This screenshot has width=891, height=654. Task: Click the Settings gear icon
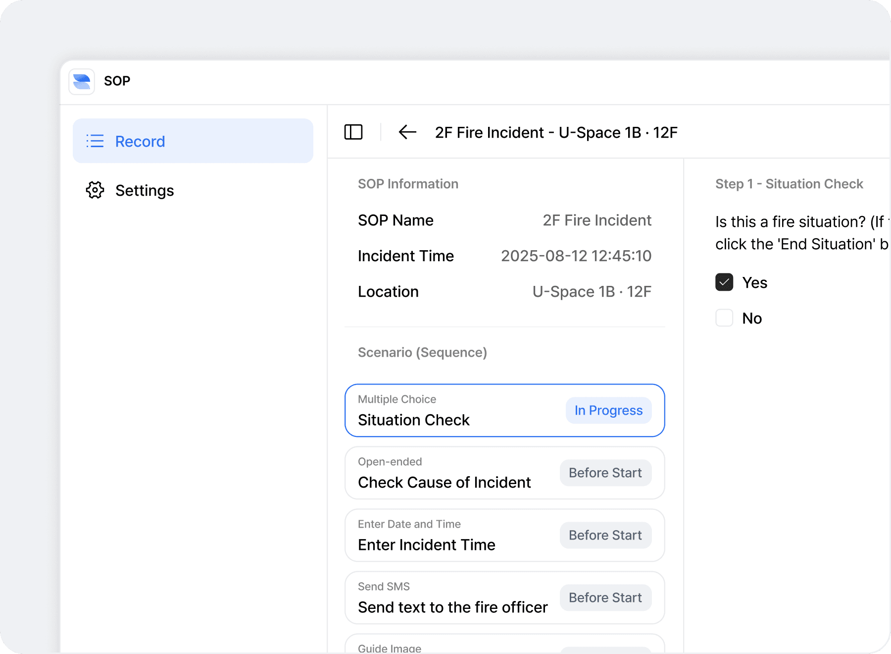click(95, 190)
